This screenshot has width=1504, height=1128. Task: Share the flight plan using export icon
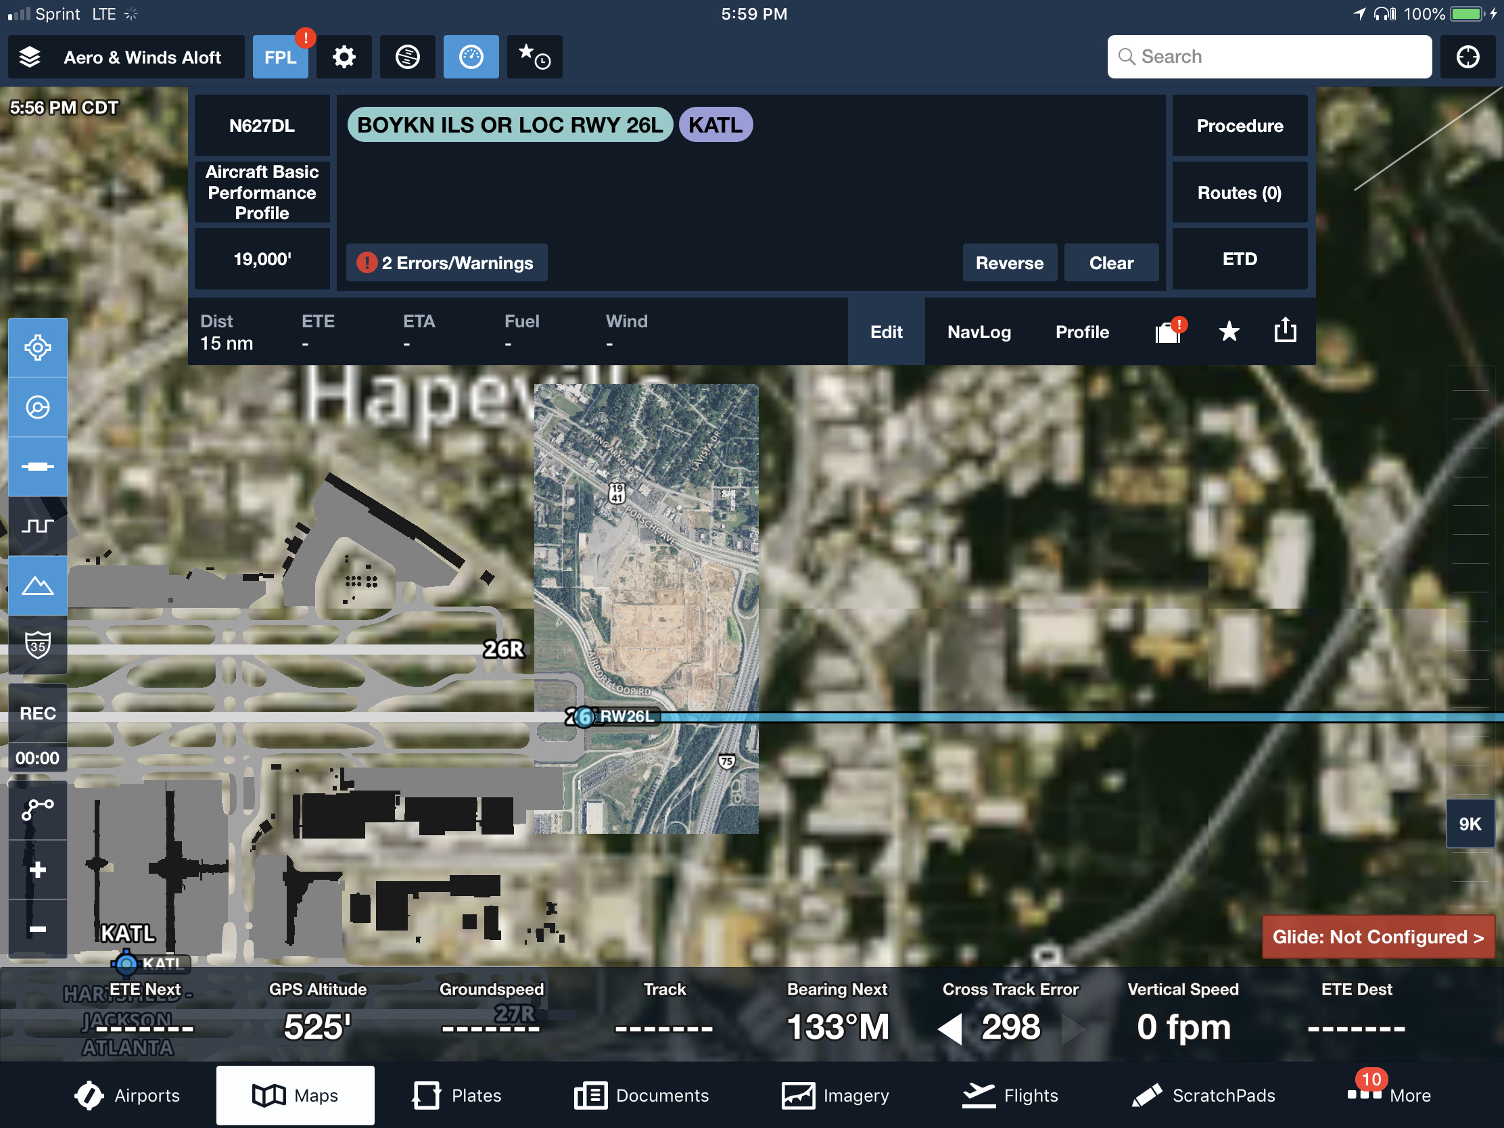click(x=1284, y=331)
